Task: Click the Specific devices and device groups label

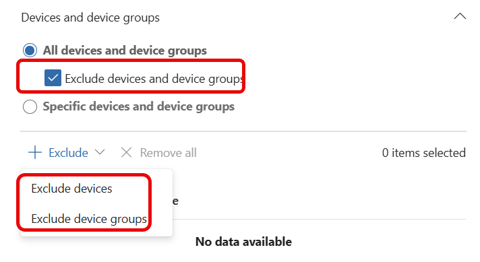Action: (x=138, y=106)
